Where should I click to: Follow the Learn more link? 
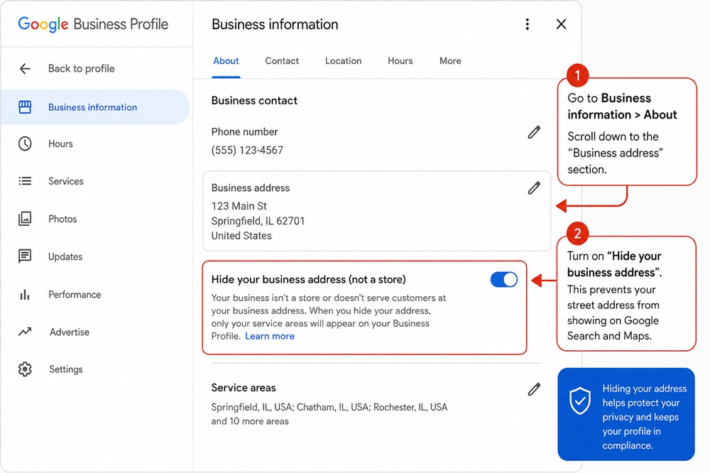[270, 336]
